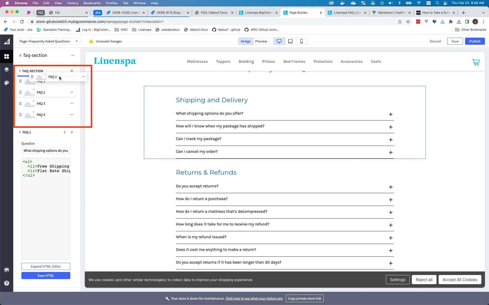Click the Question text input field
Image resolution: width=489 pixels, height=305 pixels.
[46, 150]
